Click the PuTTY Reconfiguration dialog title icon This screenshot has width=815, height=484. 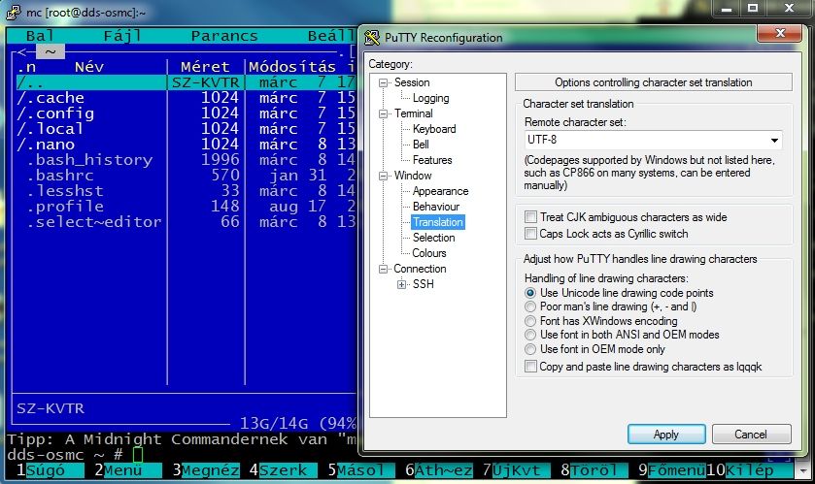click(x=372, y=38)
